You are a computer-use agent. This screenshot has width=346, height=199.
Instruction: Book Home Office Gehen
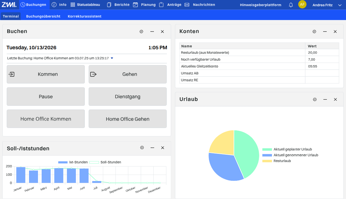(128, 119)
